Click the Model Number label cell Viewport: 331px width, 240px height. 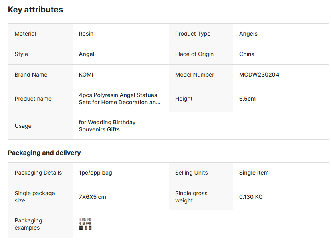point(194,75)
